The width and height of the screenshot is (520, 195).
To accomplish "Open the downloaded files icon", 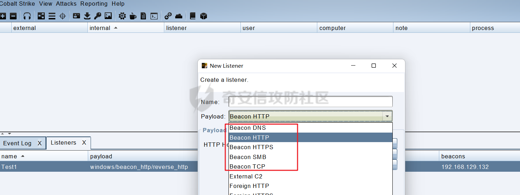I will click(87, 16).
